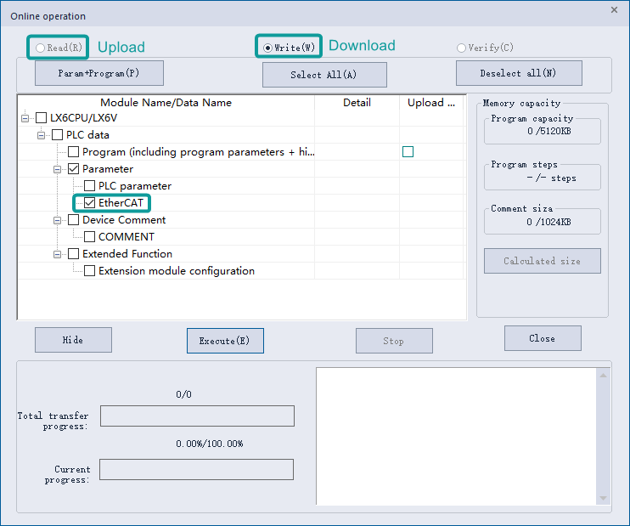Collapse the Extended Function branch

(x=57, y=254)
